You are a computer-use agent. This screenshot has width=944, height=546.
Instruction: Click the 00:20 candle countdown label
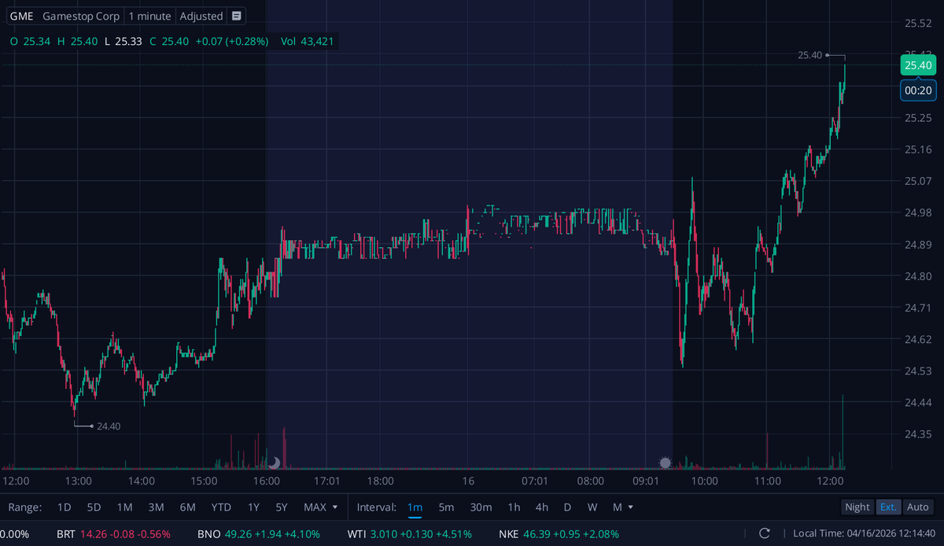[918, 90]
